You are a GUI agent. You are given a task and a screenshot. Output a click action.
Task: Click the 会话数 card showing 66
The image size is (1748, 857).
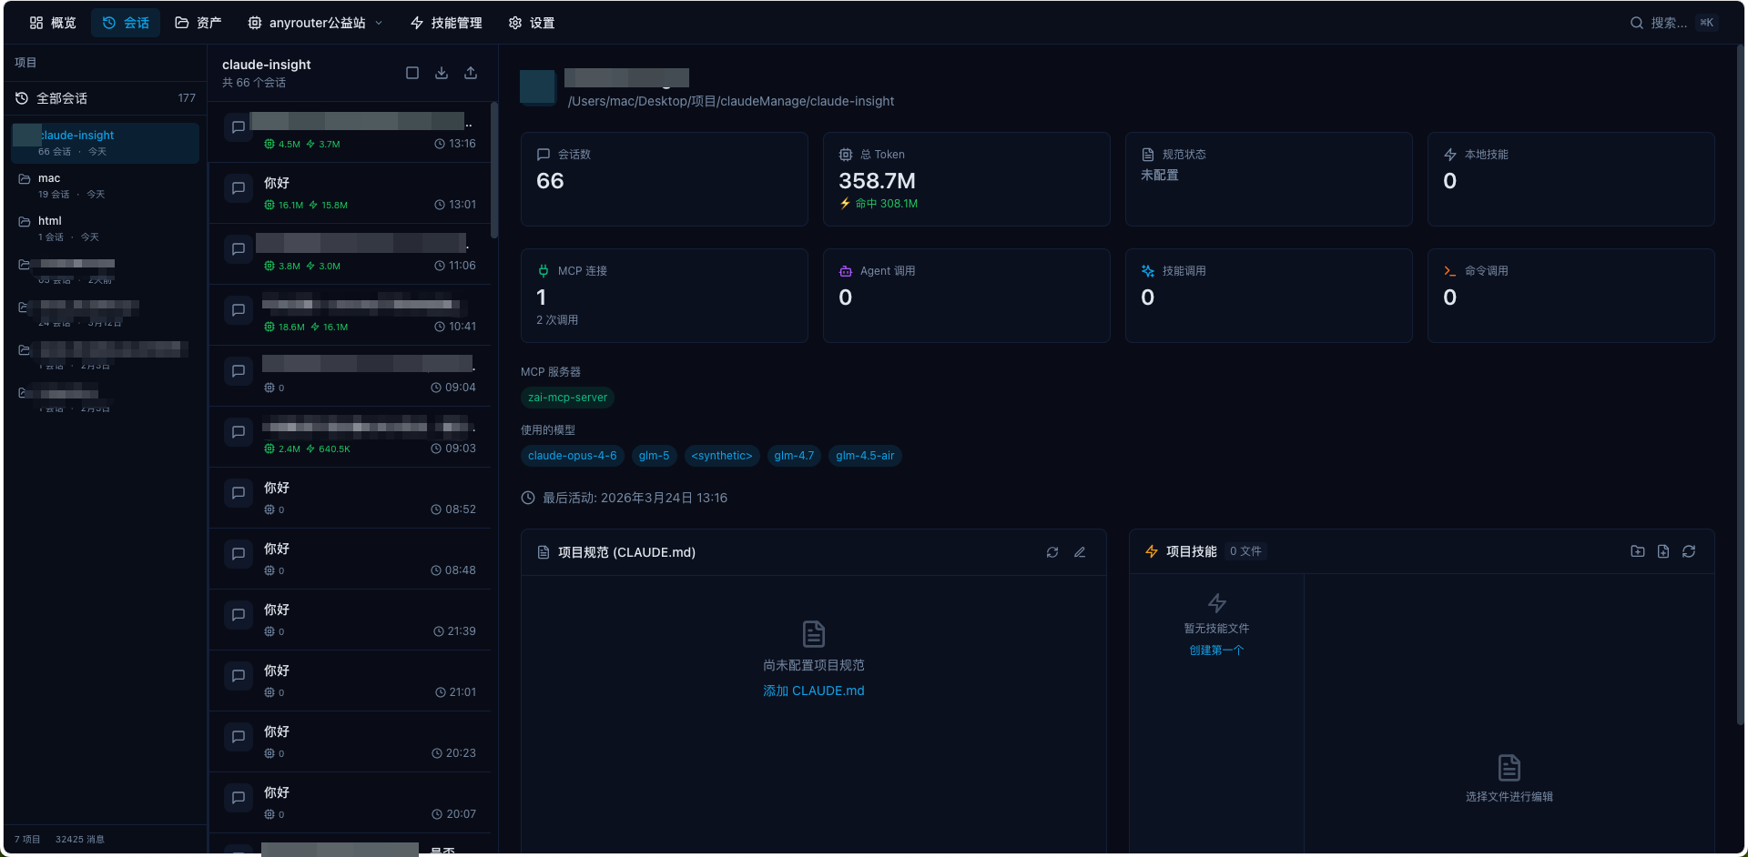coord(665,179)
